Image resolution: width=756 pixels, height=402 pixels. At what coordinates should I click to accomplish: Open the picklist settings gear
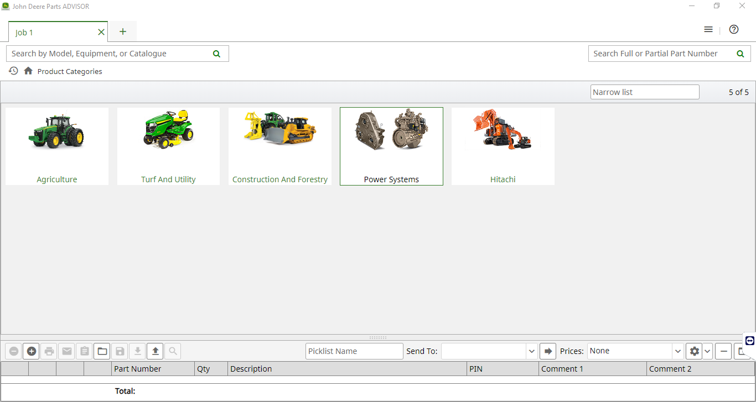(x=694, y=351)
